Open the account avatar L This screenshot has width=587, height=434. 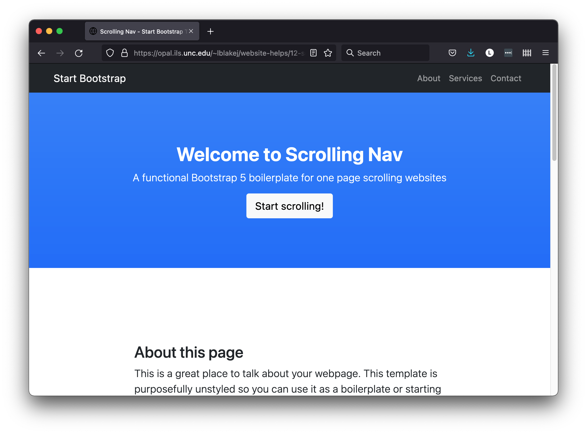click(489, 53)
